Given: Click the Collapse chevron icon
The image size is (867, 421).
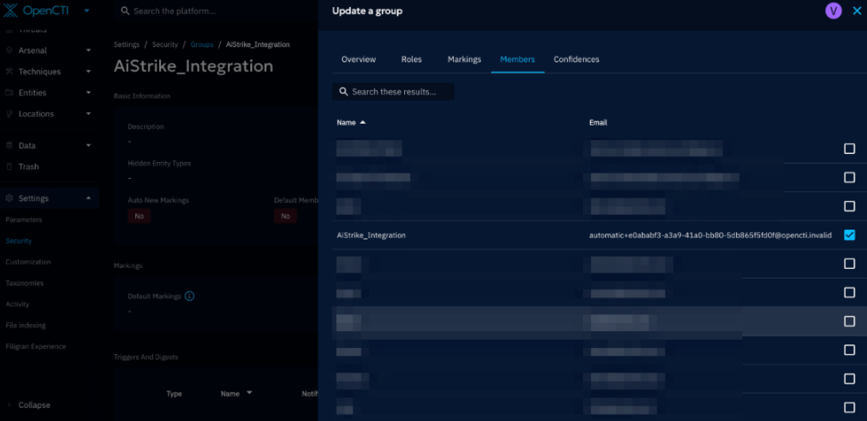Looking at the screenshot, I should tap(9, 405).
